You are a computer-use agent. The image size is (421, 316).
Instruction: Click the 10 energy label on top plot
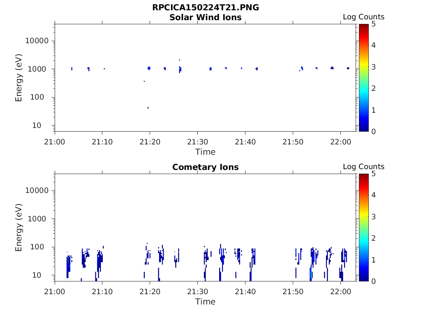click(37, 125)
